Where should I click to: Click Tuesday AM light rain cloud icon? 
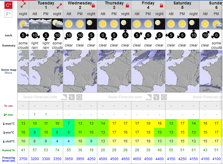[x=35, y=24]
